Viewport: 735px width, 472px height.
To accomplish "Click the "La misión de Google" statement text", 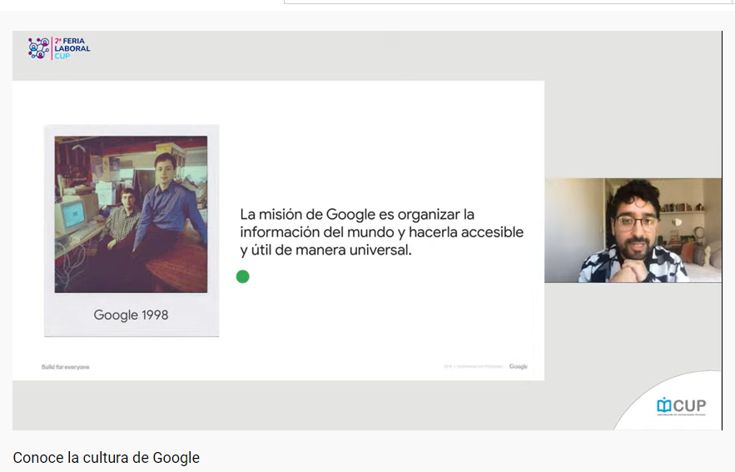I will pyautogui.click(x=381, y=231).
